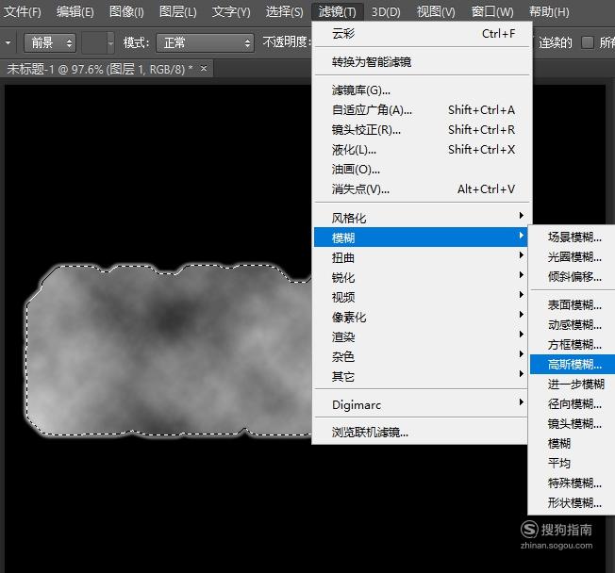Open 液化(L)... filter
This screenshot has height=573, width=615.
422,149
